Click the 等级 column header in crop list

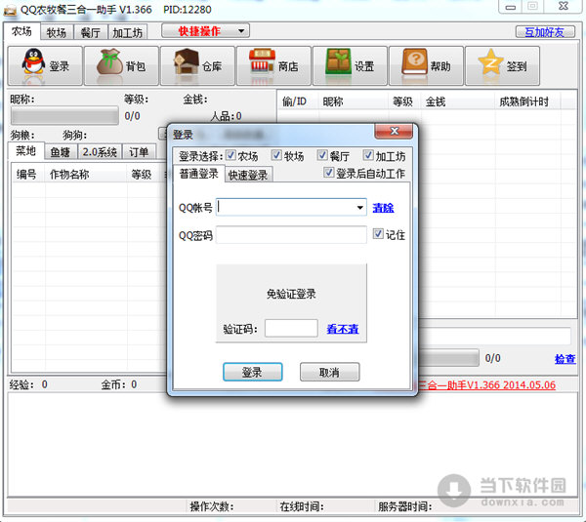144,175
